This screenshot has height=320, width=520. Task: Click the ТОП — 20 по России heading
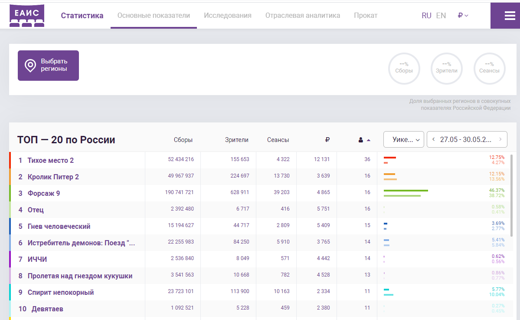66,140
